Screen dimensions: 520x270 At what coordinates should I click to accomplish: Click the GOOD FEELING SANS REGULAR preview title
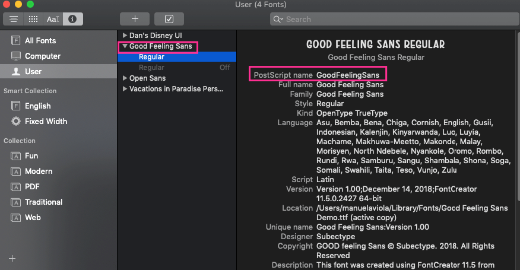375,44
